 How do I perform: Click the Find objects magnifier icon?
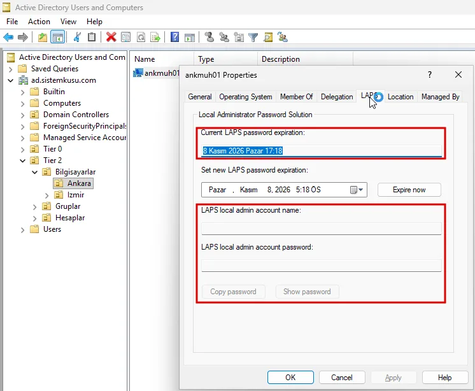[268, 37]
